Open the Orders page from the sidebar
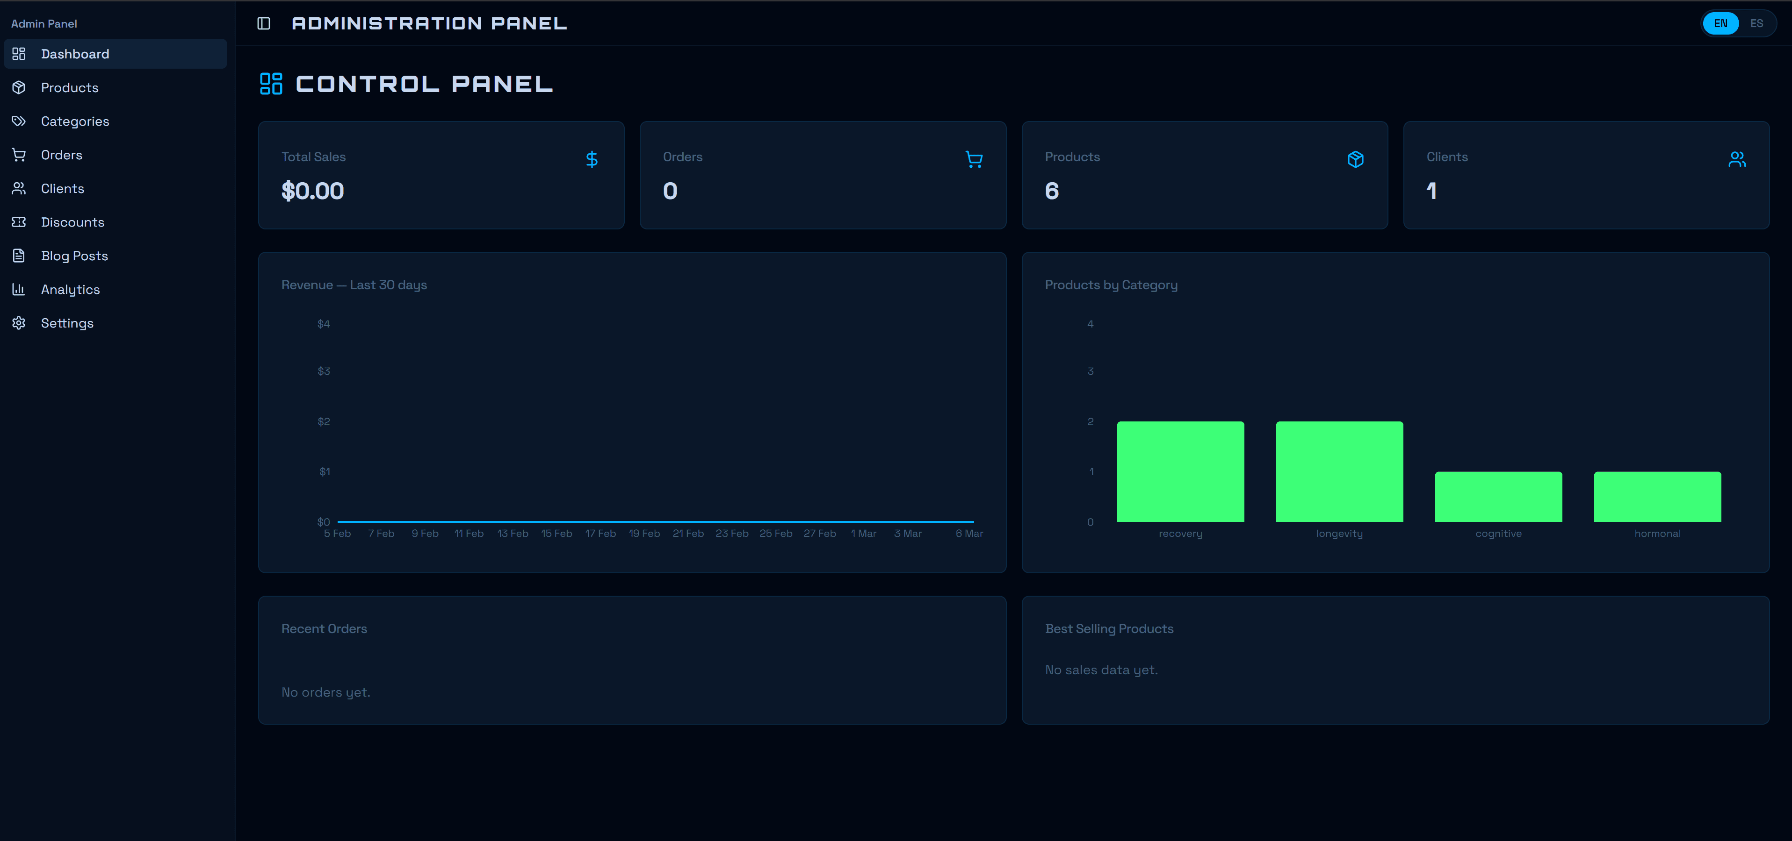 (61, 155)
